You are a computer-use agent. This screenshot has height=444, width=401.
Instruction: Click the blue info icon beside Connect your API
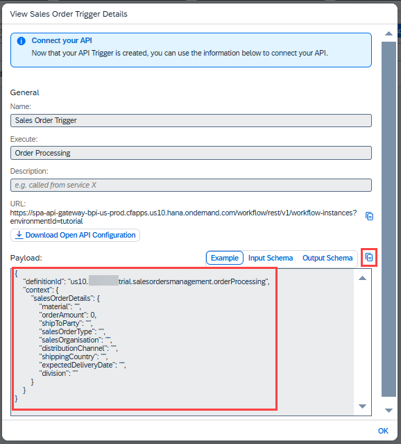(22, 41)
